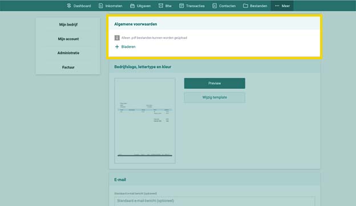Click the Algemene voorwaarden heading
The width and height of the screenshot is (356, 206).
pyautogui.click(x=136, y=24)
